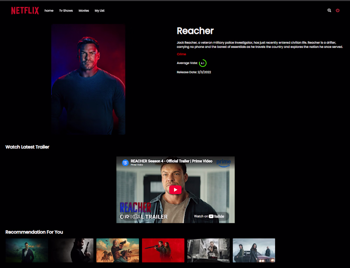Image resolution: width=350 pixels, height=268 pixels.
Task: Open the Movies menu item
Action: click(84, 10)
